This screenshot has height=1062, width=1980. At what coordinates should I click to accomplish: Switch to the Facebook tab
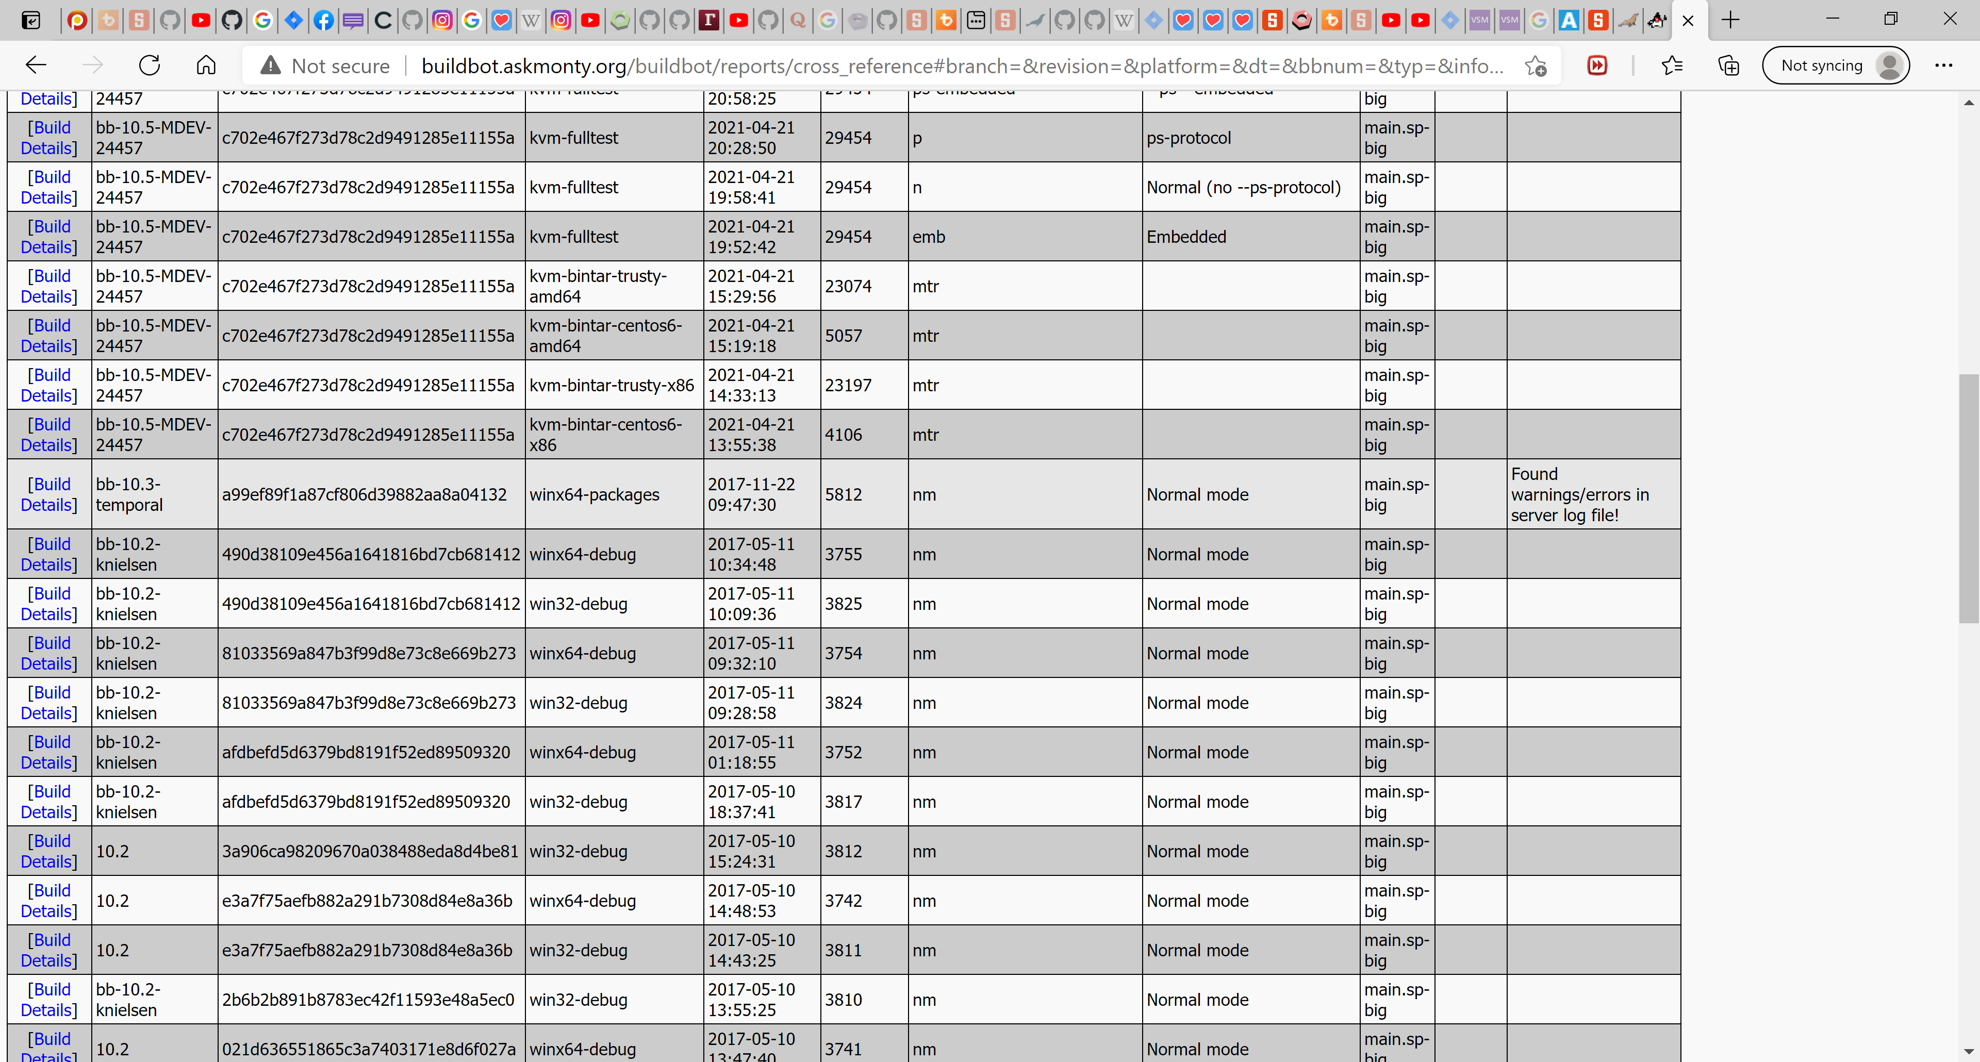pyautogui.click(x=324, y=20)
